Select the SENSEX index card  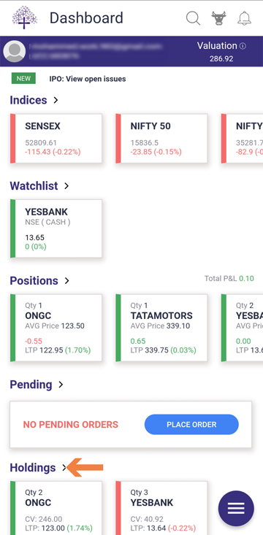(x=56, y=139)
